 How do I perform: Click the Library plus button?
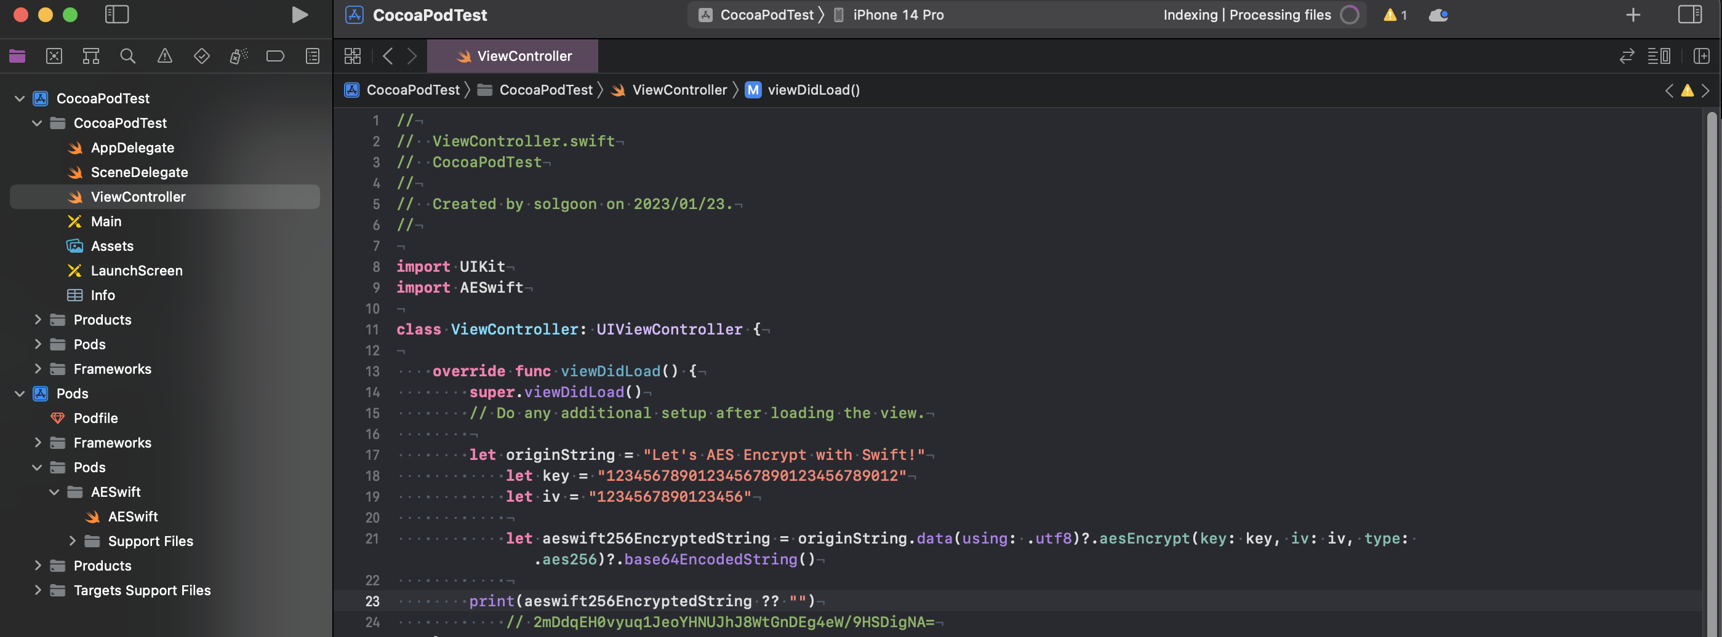(x=1633, y=15)
